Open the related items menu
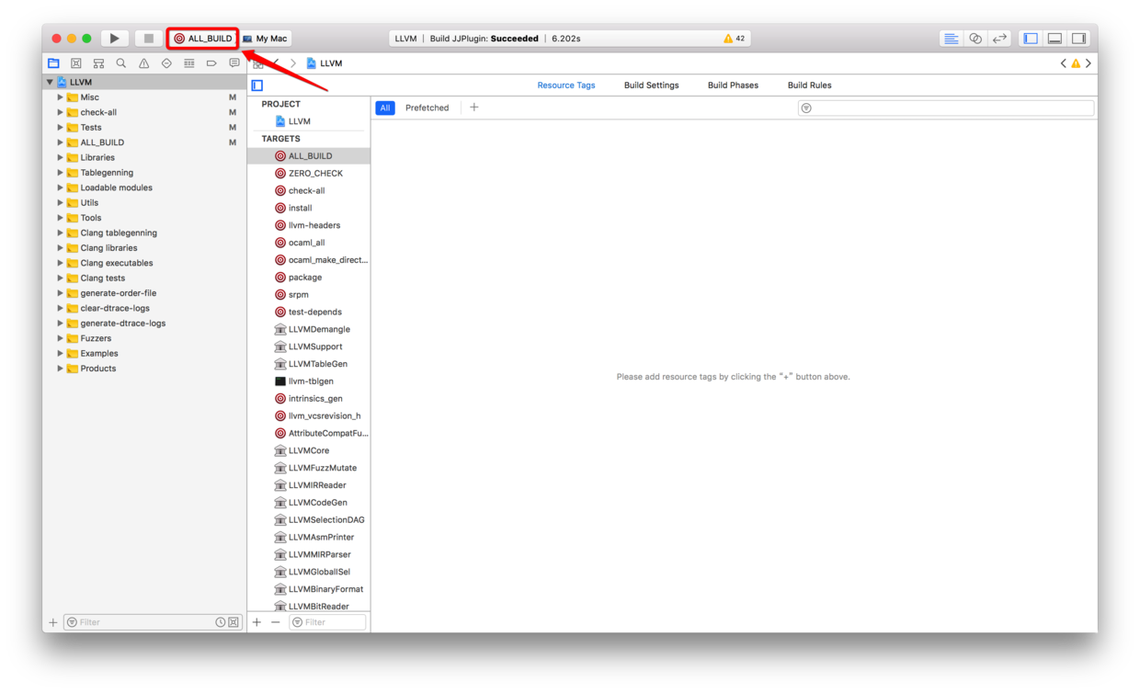 point(258,63)
